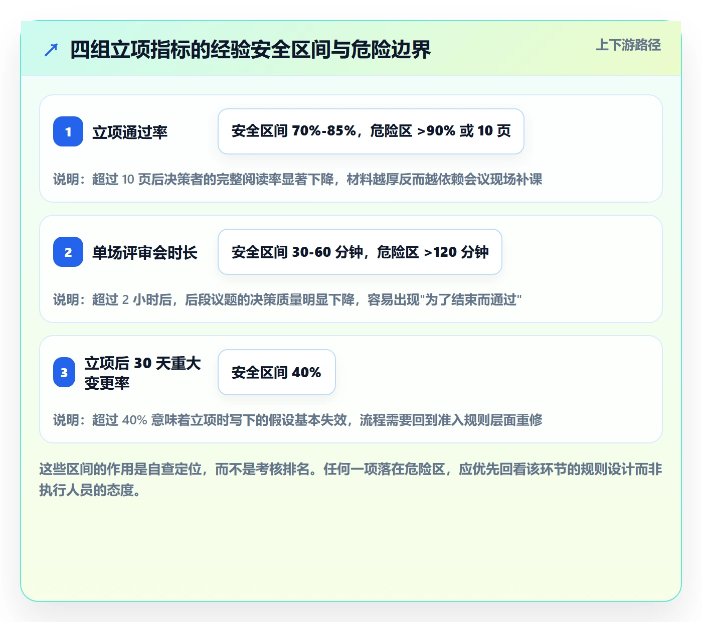This screenshot has height=622, width=702.
Task: Select the heading 四组立项指标的经验安全区间与危险边界
Action: [x=250, y=50]
